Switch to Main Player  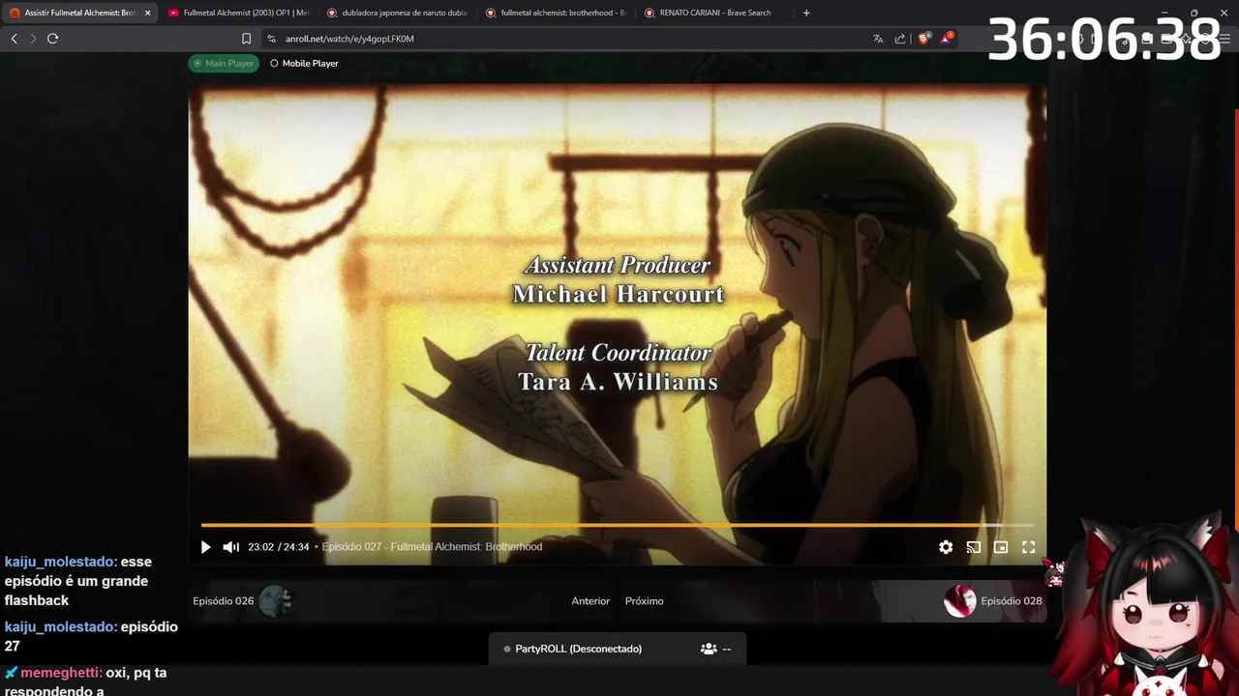[224, 63]
